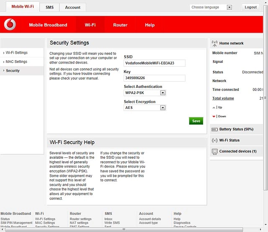
Task: Expand the Battery Status (50%) panel
Action: click(236, 129)
